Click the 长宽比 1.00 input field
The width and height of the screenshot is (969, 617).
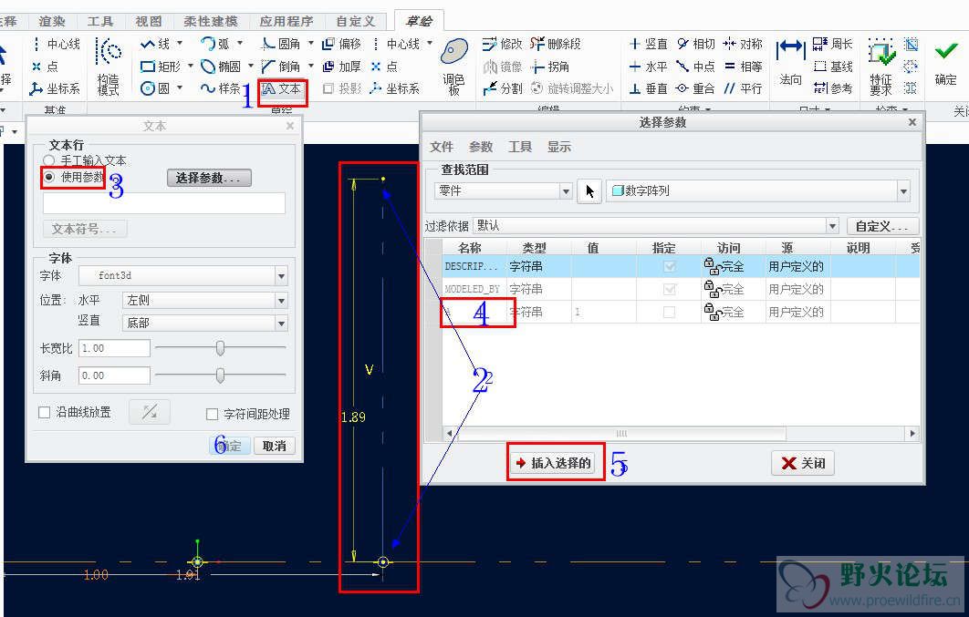tap(114, 348)
